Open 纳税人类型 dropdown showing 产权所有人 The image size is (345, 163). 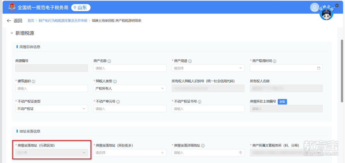pos(130,88)
